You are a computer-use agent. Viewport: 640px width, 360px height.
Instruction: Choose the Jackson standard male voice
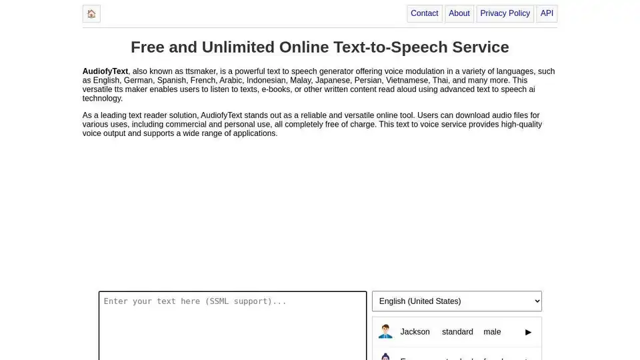(457, 332)
